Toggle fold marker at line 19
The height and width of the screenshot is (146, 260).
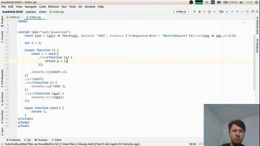pyautogui.click(x=17, y=65)
